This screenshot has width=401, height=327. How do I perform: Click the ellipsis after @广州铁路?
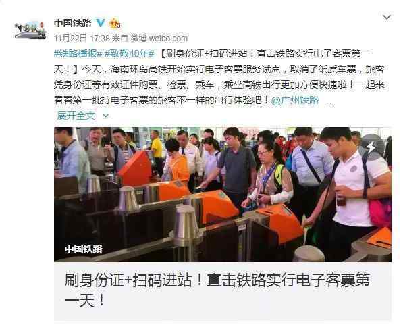click(x=330, y=102)
